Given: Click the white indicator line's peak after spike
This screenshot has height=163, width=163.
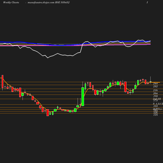Looking at the screenshot, I should (x=87, y=41).
